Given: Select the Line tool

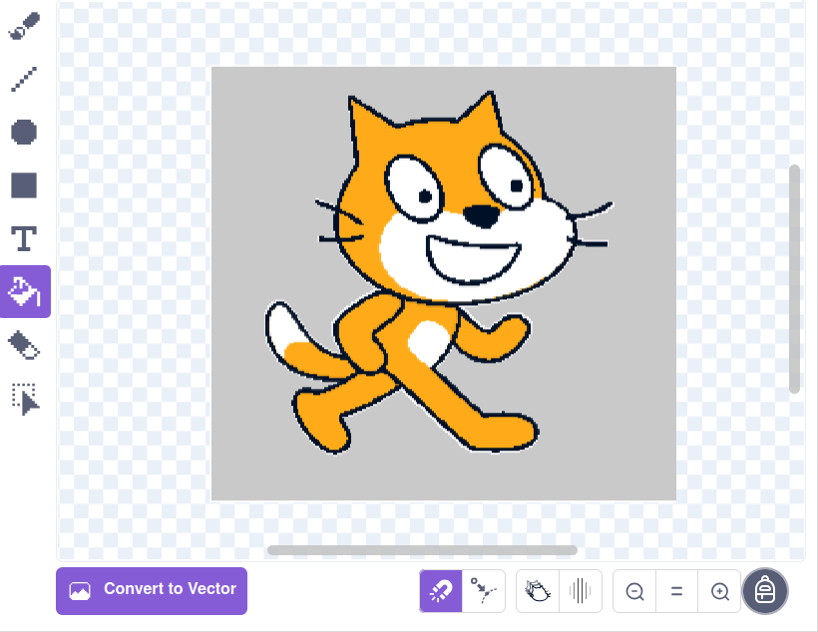Looking at the screenshot, I should (x=24, y=79).
